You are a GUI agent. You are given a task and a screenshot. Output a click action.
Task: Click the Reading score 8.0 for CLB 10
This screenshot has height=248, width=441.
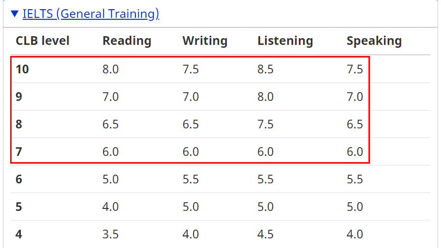click(110, 69)
